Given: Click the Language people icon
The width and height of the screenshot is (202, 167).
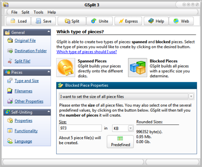Looking at the screenshot, I should point(10,141).
